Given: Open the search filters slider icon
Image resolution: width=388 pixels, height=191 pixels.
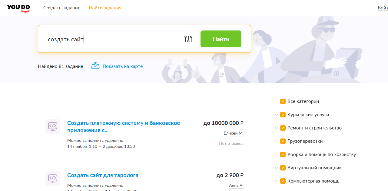Looking at the screenshot, I should pyautogui.click(x=188, y=39).
